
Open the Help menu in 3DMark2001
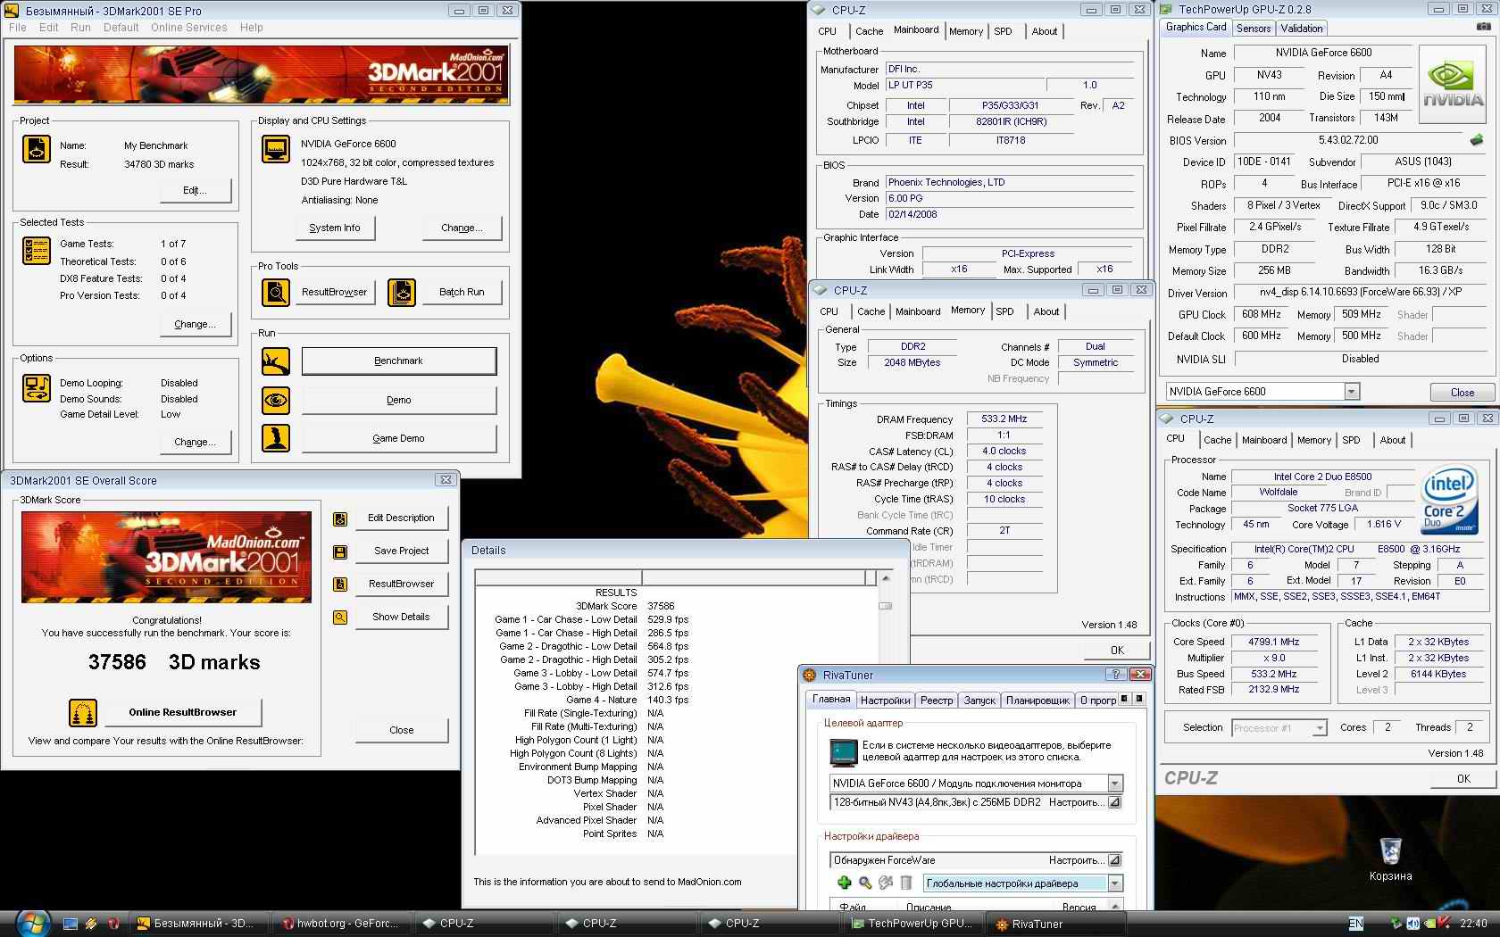click(x=251, y=28)
